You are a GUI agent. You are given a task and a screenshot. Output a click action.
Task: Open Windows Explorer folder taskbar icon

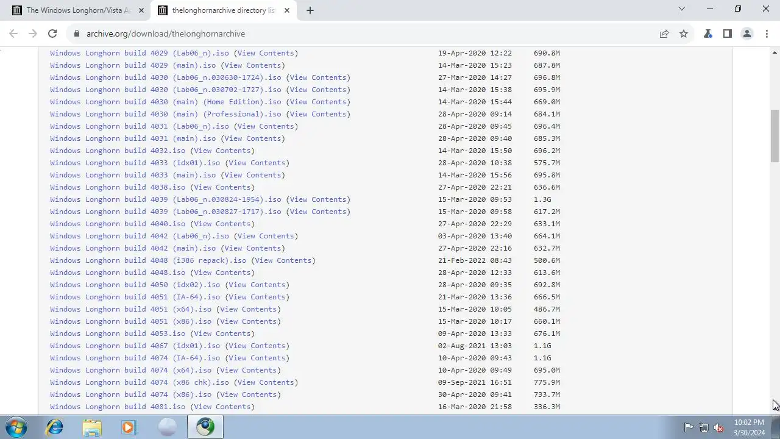point(92,427)
